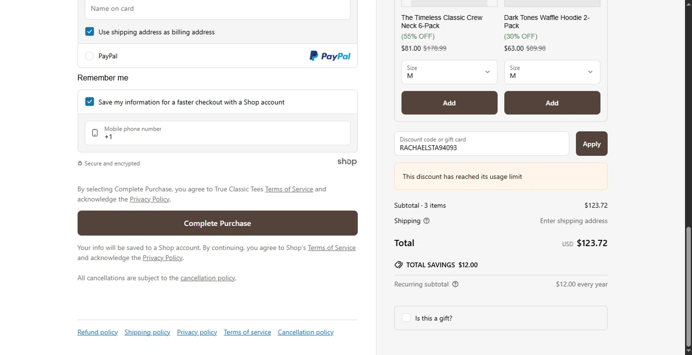Select the PayPal payment radio button

pos(89,56)
